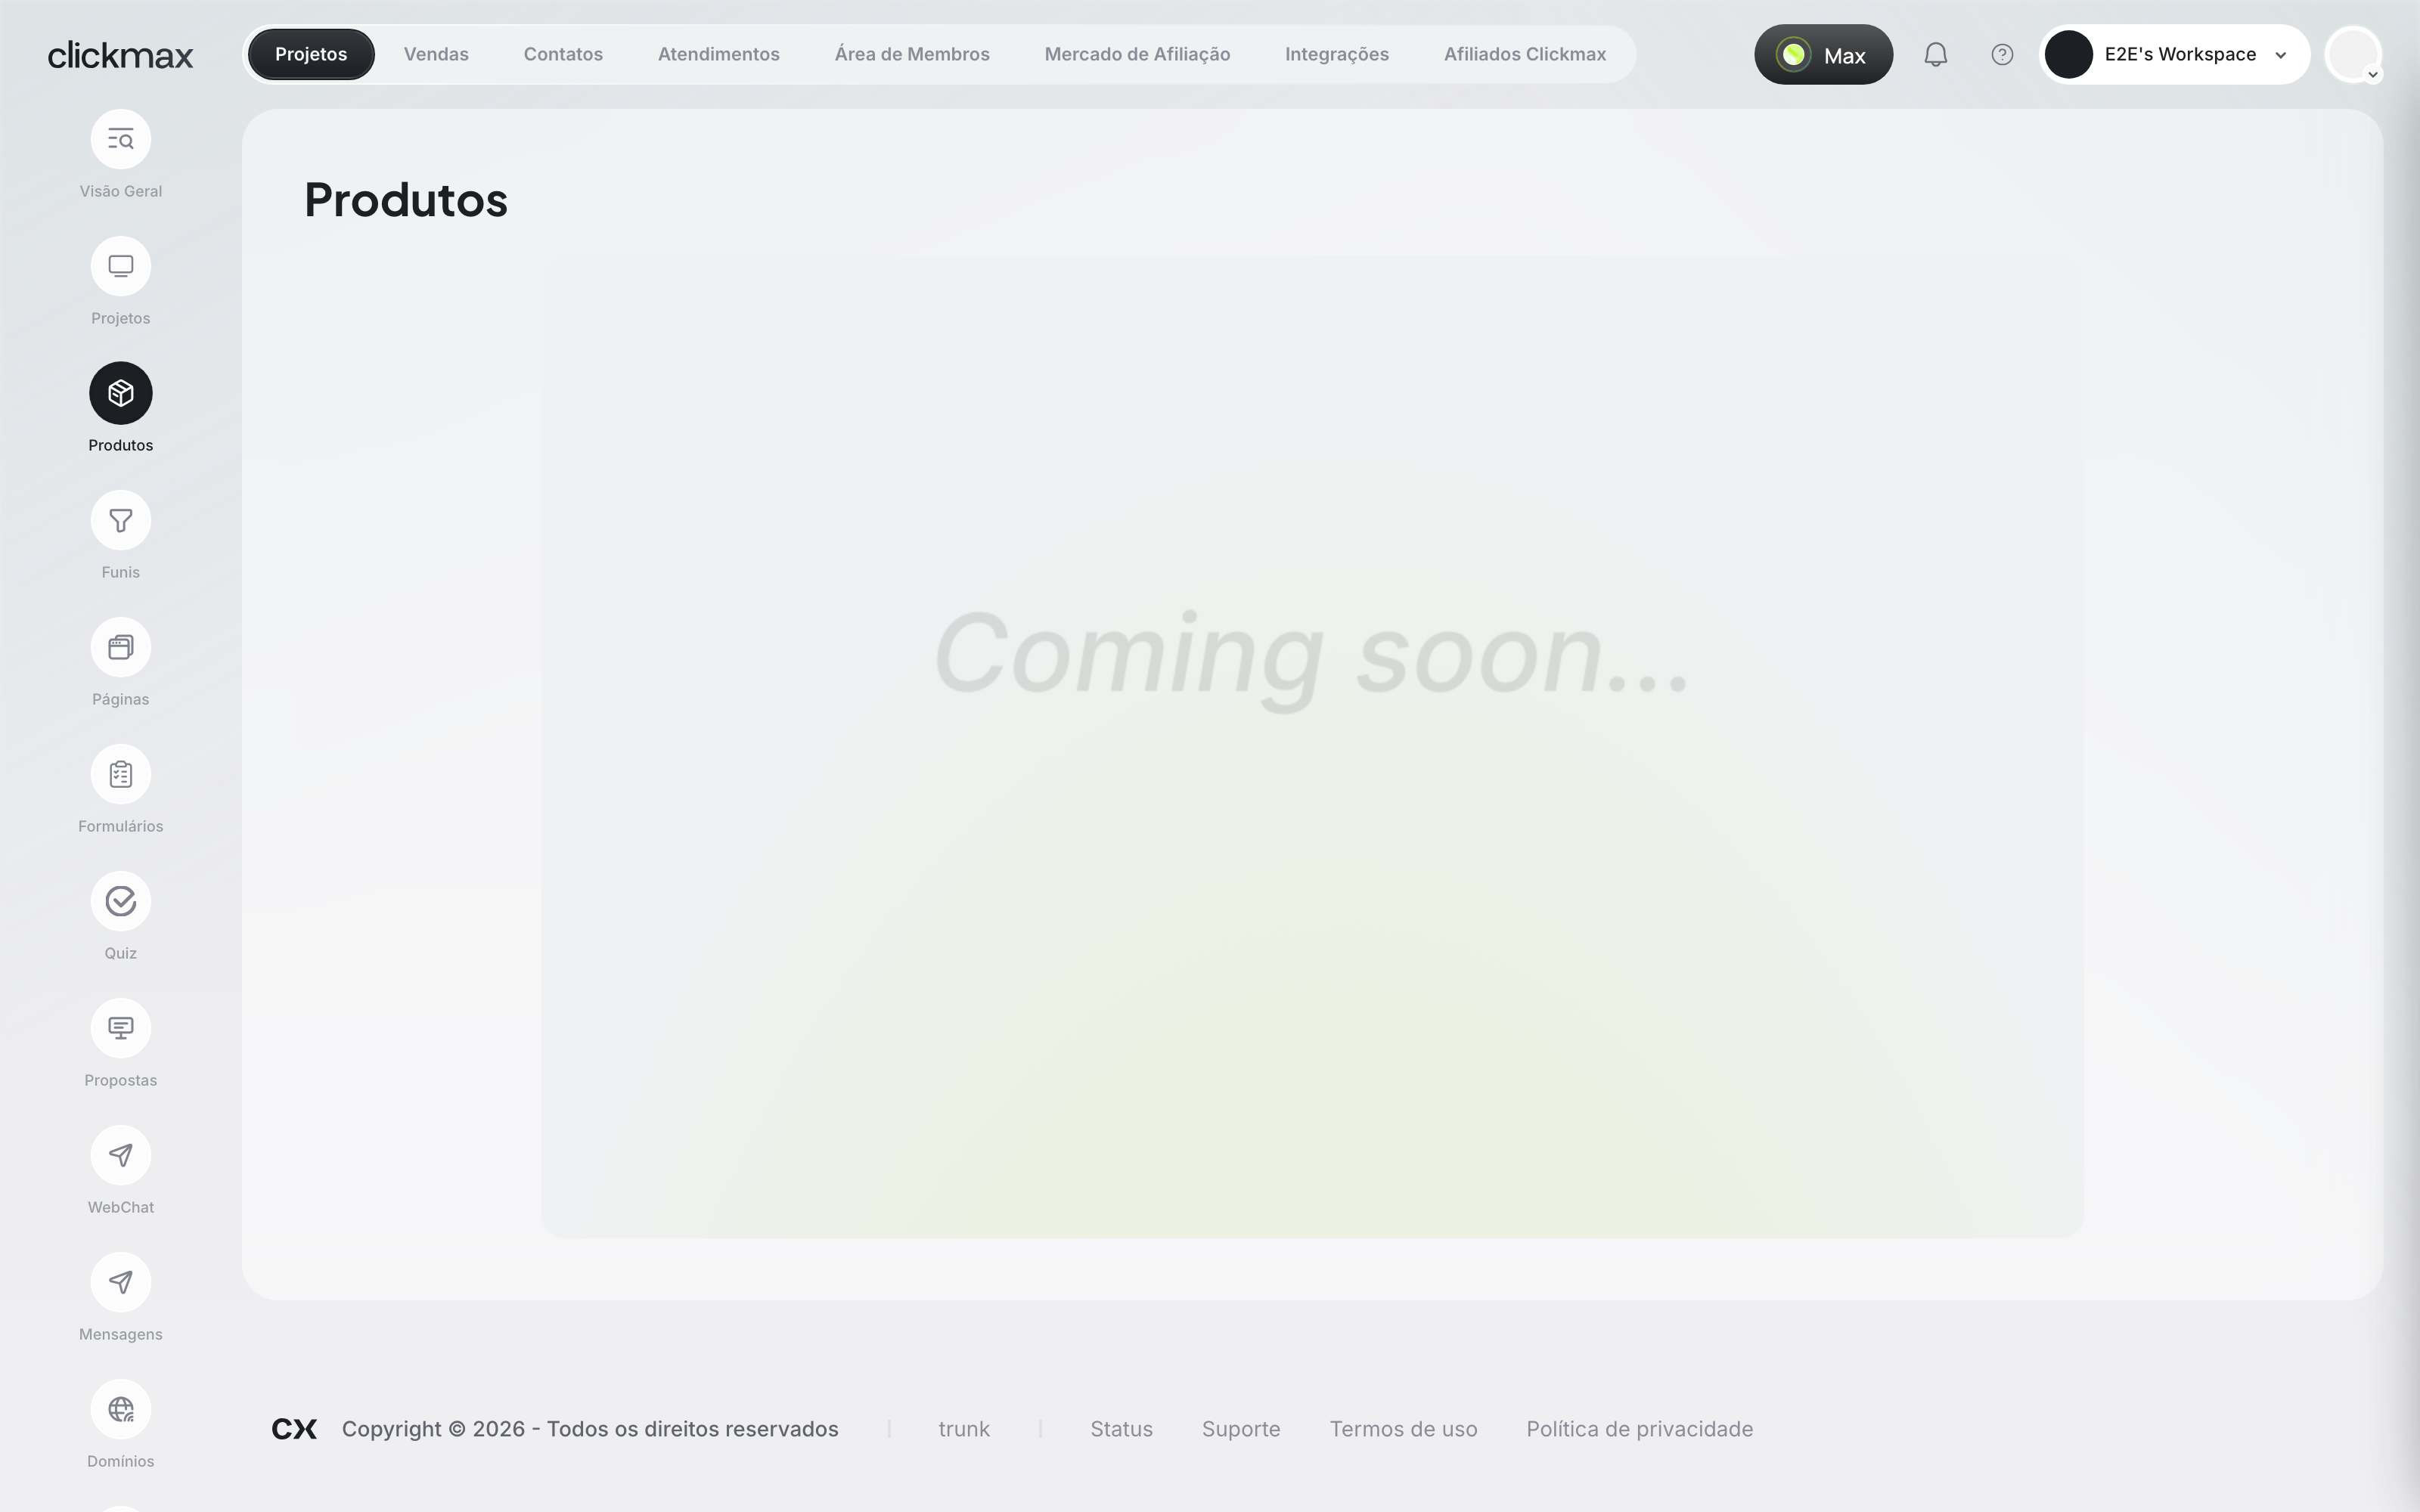Open Páginas pages icon in sidebar
Viewport: 2420px width, 1512px height.
(121, 647)
